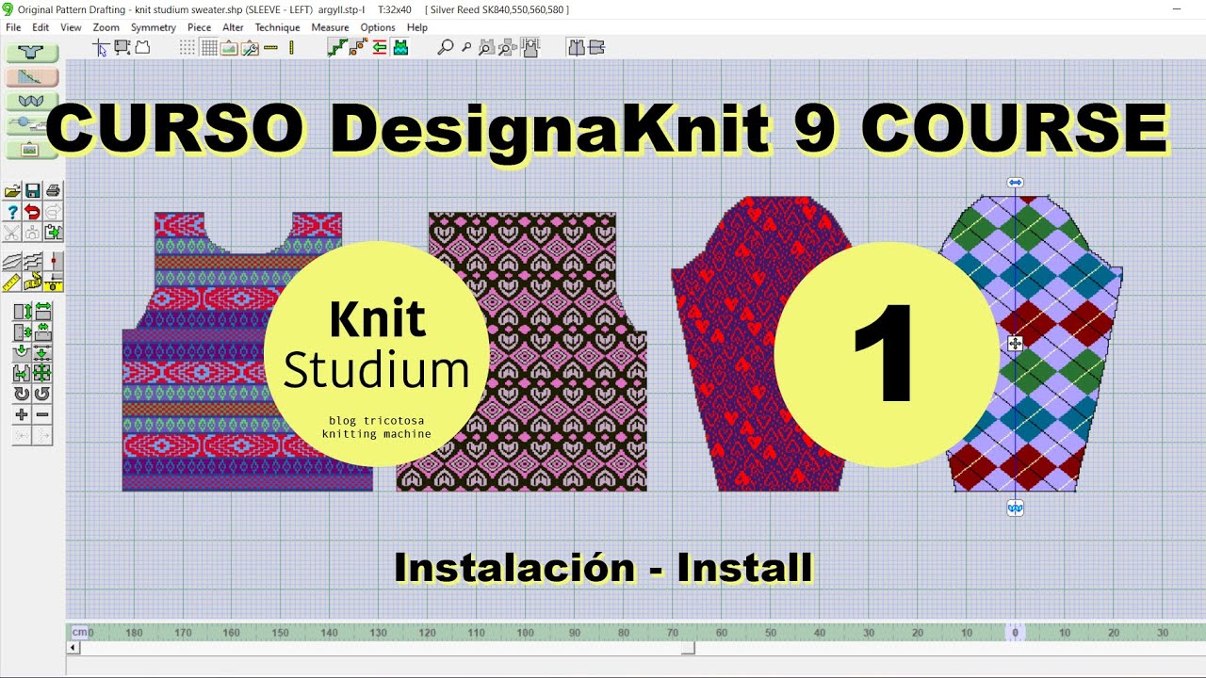This screenshot has width=1206, height=678.
Task: Toggle the green stepped outline view
Action: click(336, 47)
